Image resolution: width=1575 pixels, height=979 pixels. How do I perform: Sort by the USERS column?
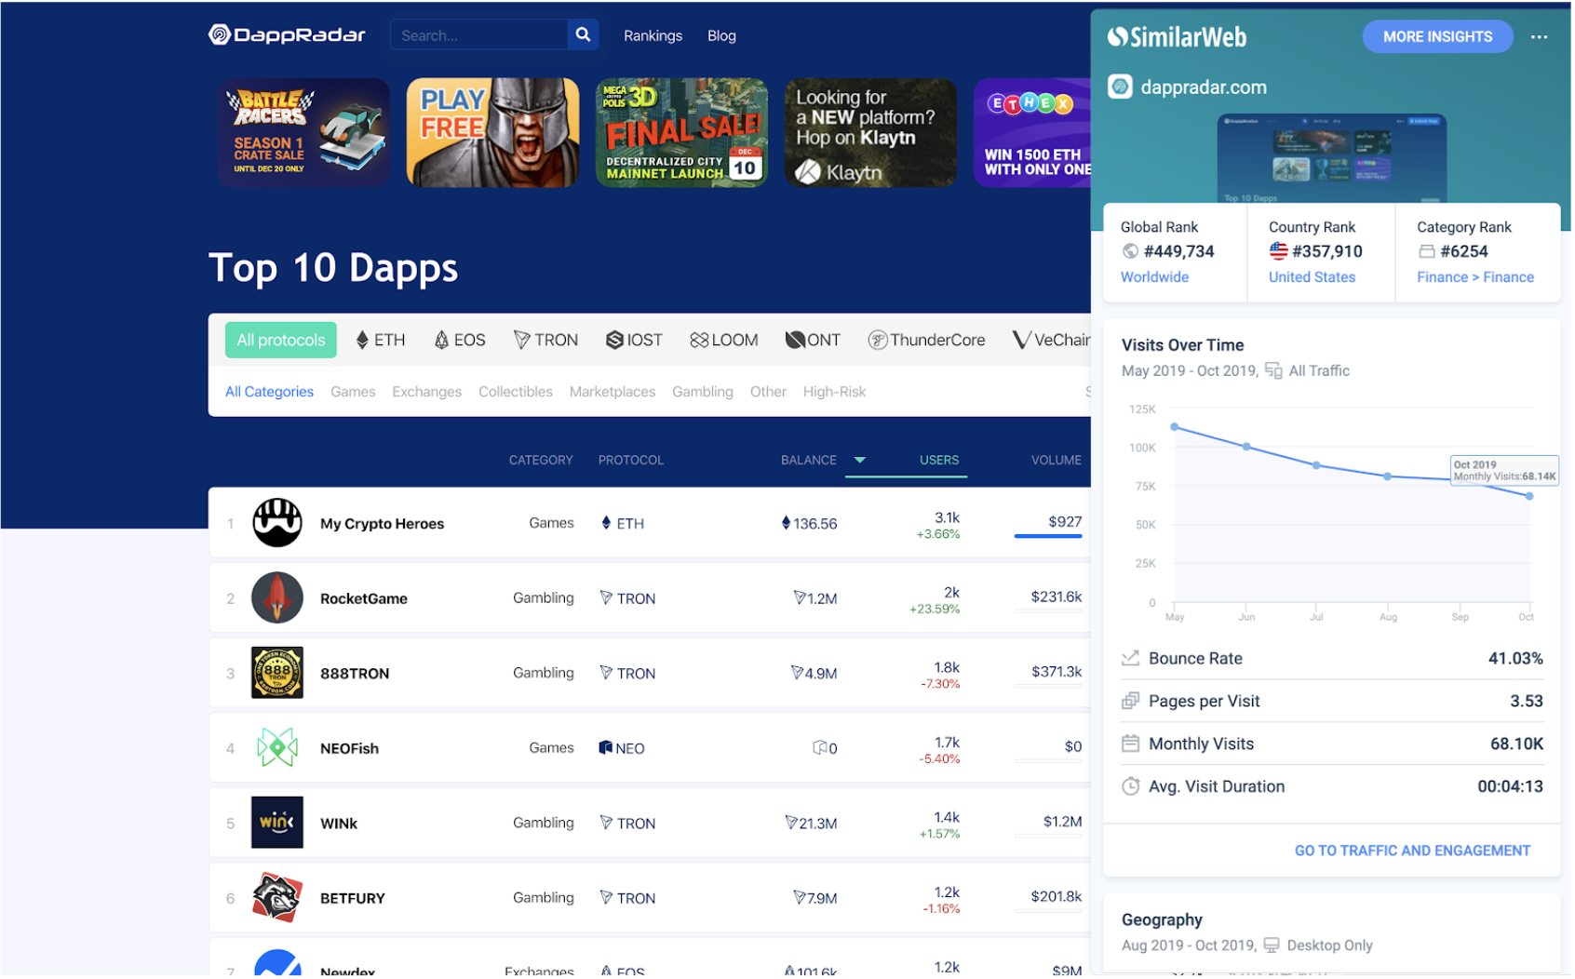pos(939,460)
